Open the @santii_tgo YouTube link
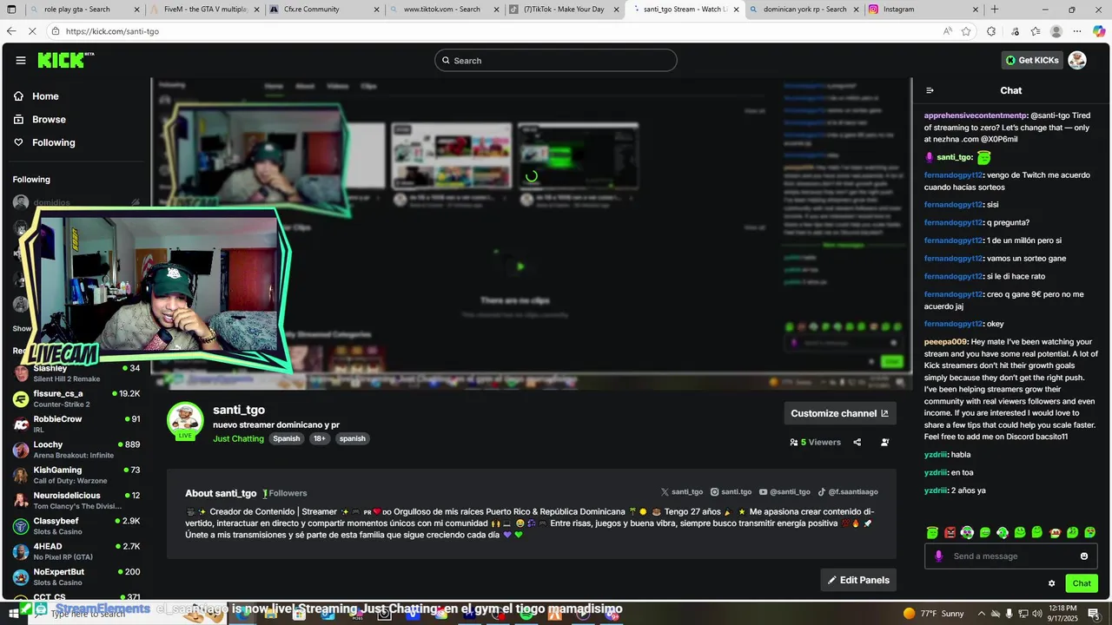Image resolution: width=1112 pixels, height=625 pixels. [x=784, y=492]
